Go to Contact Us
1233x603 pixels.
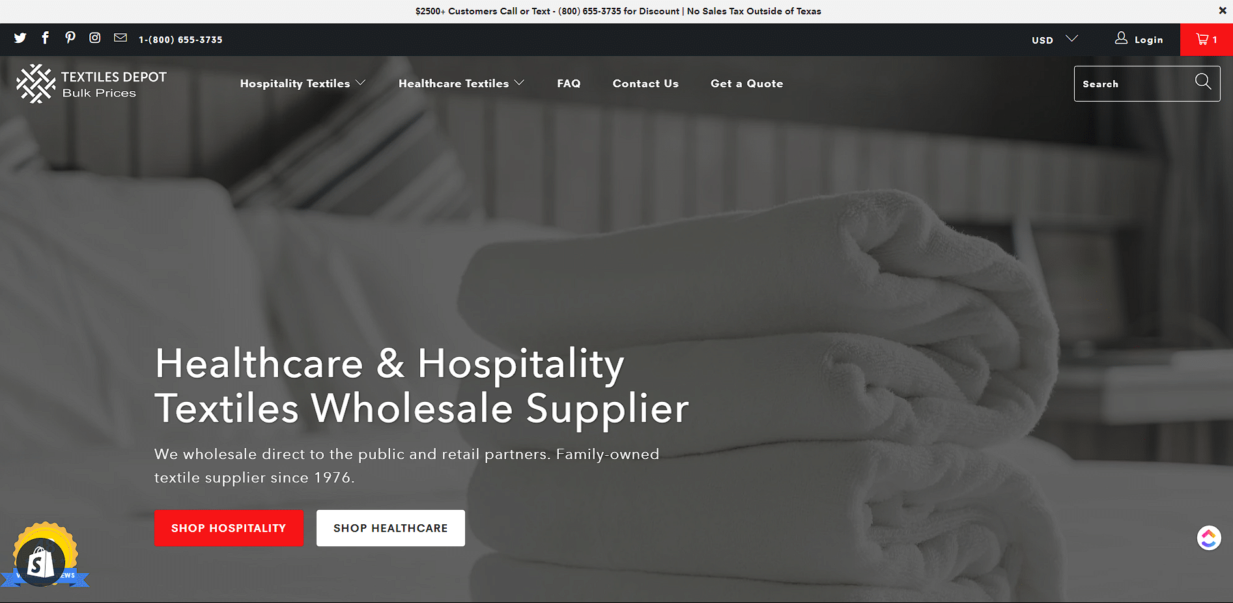(x=645, y=83)
